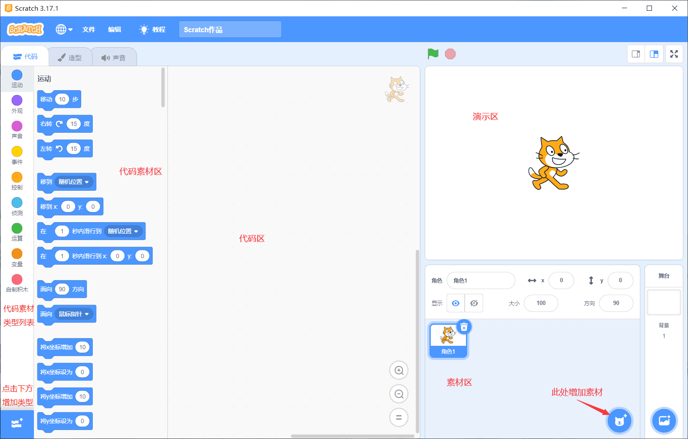This screenshot has width=688, height=439.
Task: Switch to the 造型 costumes tab
Action: [x=70, y=58]
